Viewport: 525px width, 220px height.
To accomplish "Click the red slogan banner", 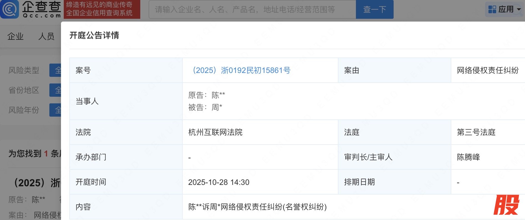I will 102,9.
